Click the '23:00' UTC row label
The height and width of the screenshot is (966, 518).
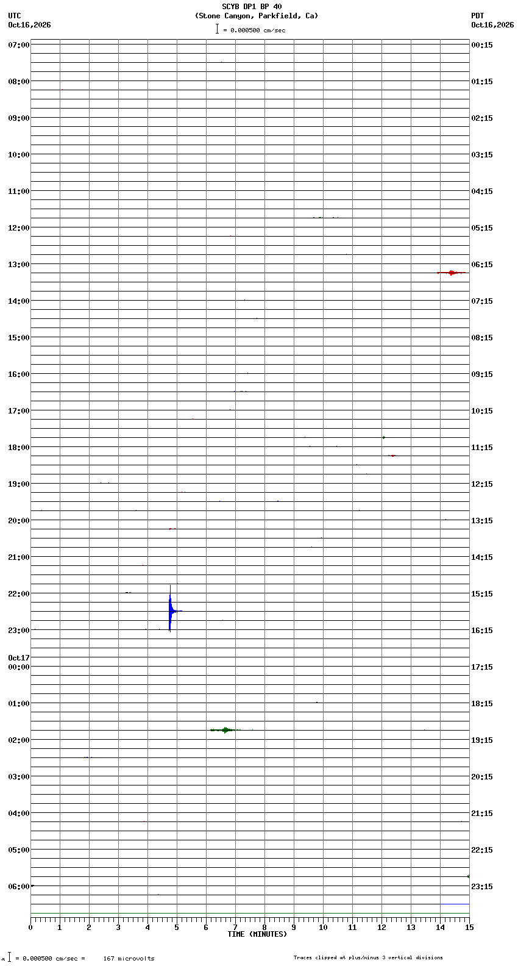pyautogui.click(x=18, y=631)
